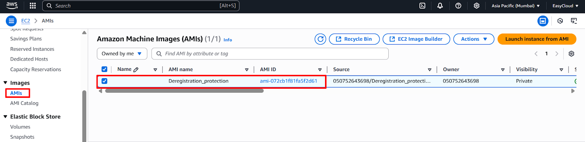Open Dedicated Hosts in sidebar
This screenshot has height=142, width=585.
(x=29, y=59)
